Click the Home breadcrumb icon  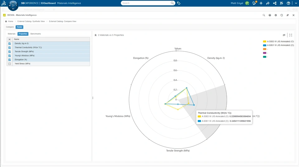[x=6, y=21]
